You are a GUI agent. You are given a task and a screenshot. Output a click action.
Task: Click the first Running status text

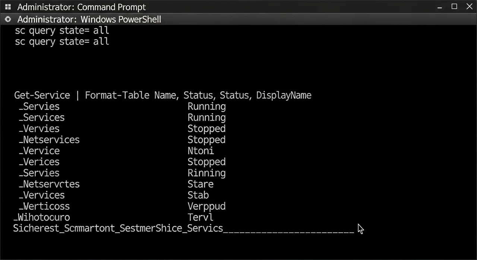click(206, 107)
